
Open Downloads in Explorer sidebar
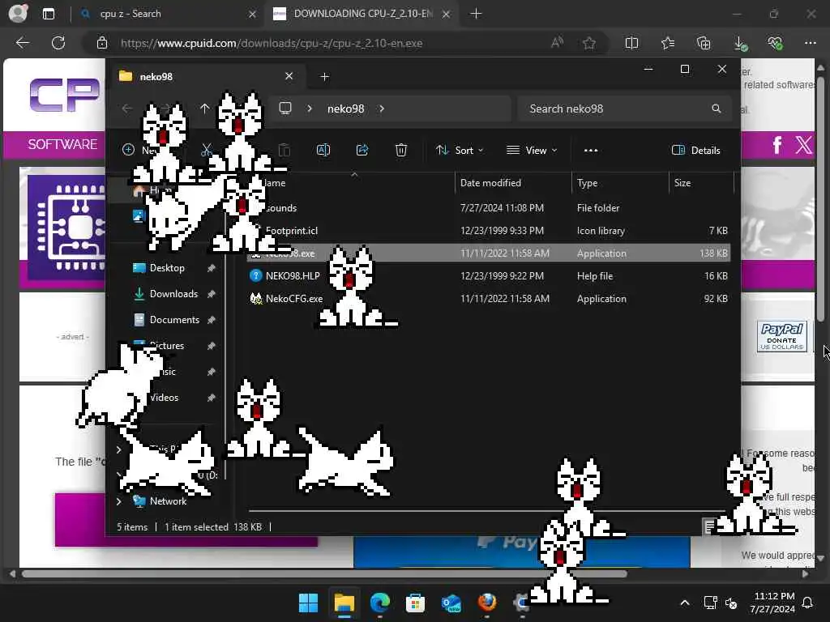coord(173,293)
